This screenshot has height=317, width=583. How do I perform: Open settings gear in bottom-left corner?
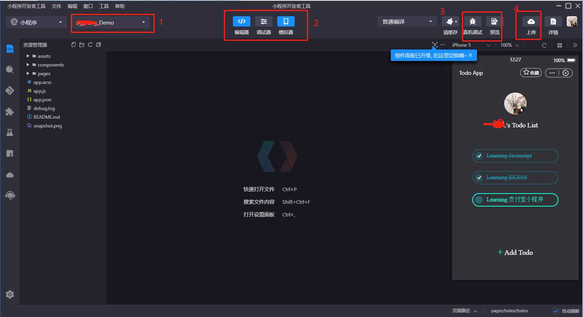pos(10,294)
